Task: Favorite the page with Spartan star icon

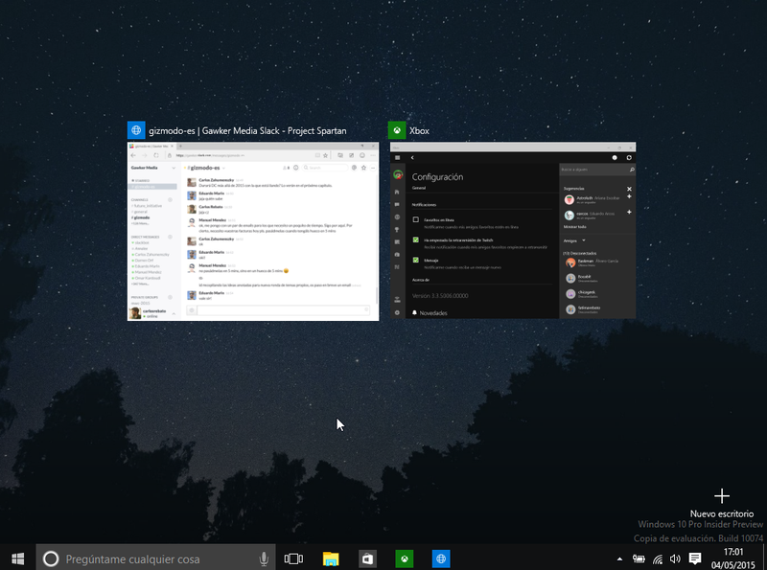Action: (x=325, y=155)
